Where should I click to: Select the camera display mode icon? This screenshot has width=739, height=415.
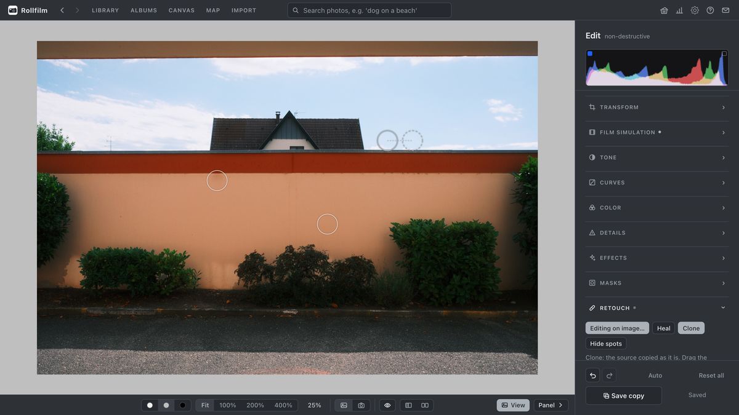point(361,405)
